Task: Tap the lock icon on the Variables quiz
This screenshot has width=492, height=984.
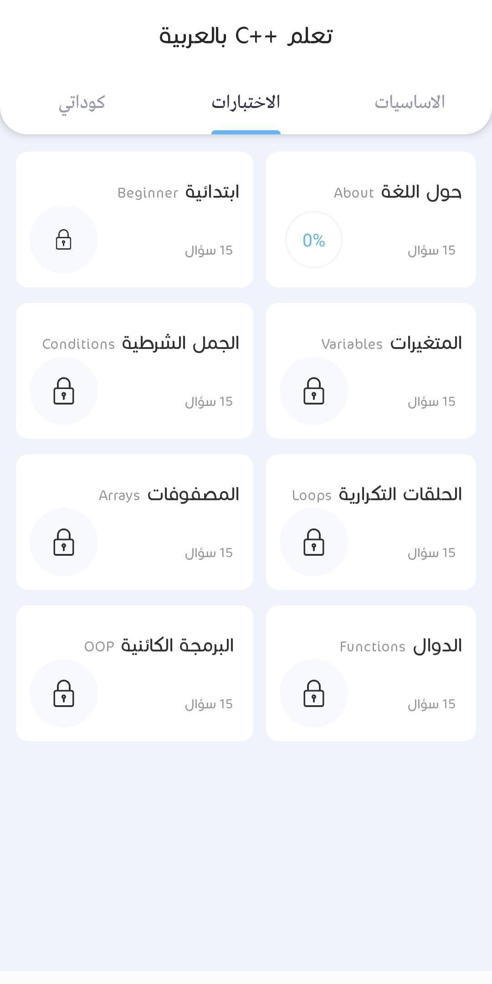Action: click(x=314, y=391)
